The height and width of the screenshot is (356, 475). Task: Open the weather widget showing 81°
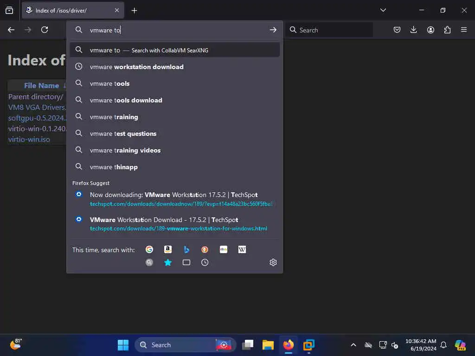[x=15, y=345]
